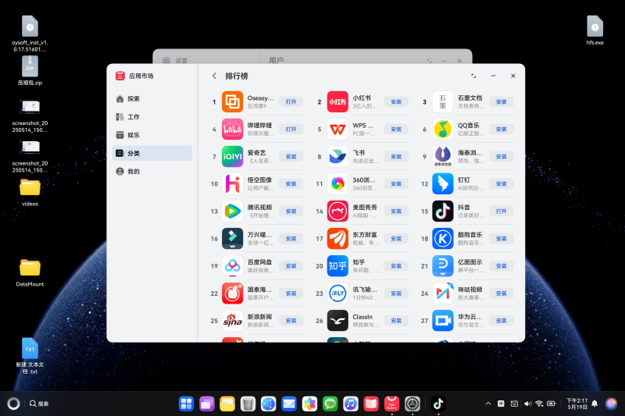
Task: Install 百度网盘 via 安装 button
Action: 291,266
